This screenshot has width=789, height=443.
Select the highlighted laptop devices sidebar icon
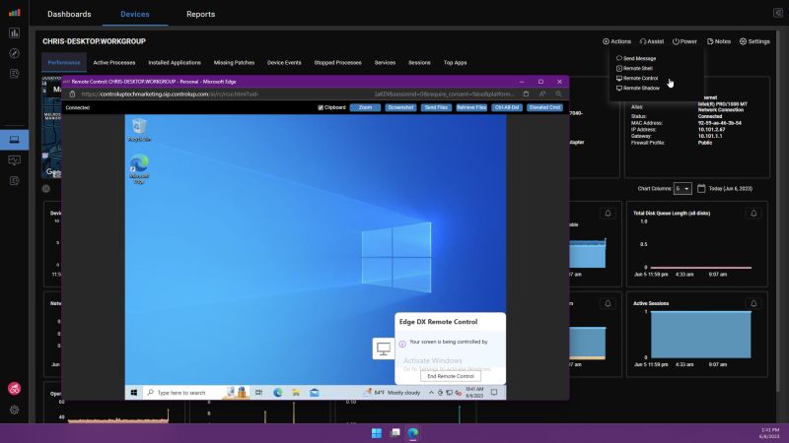click(x=14, y=140)
